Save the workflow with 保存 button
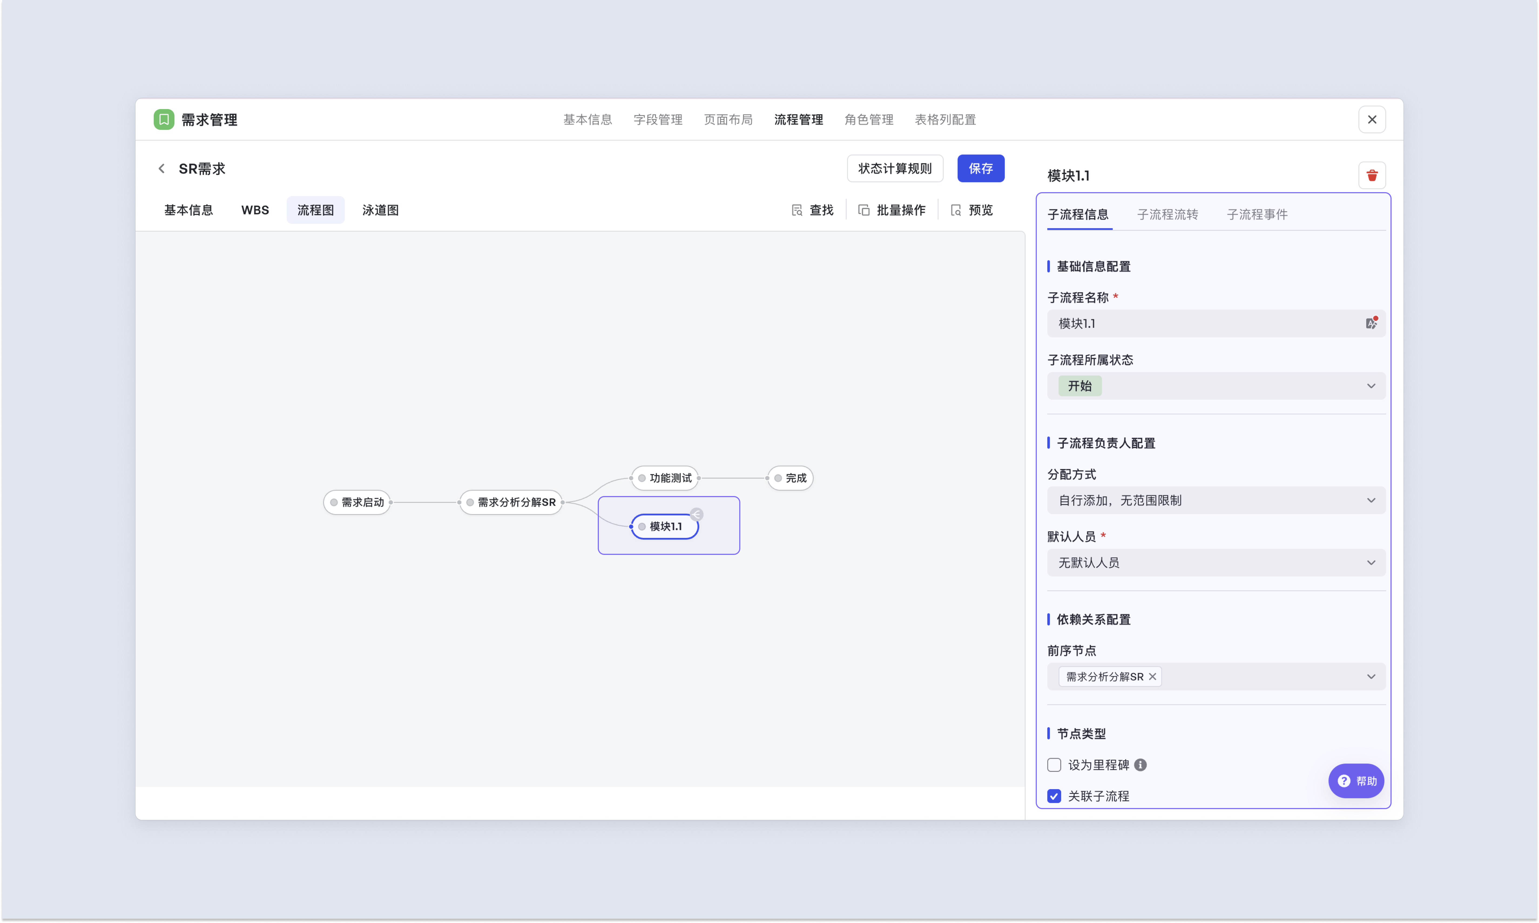This screenshot has width=1539, height=923. pos(980,169)
